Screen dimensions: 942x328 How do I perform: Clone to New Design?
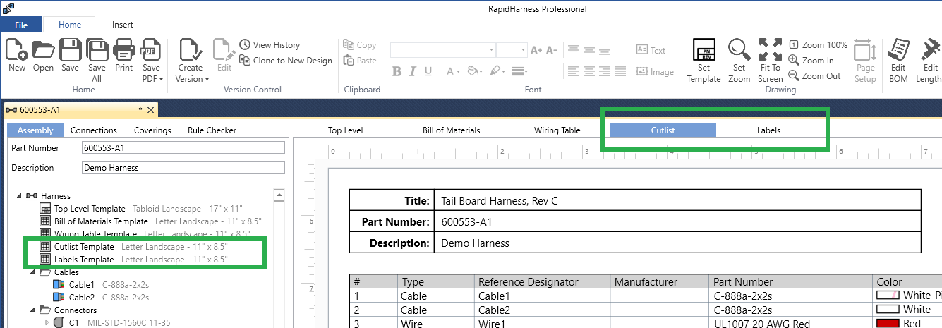point(285,61)
